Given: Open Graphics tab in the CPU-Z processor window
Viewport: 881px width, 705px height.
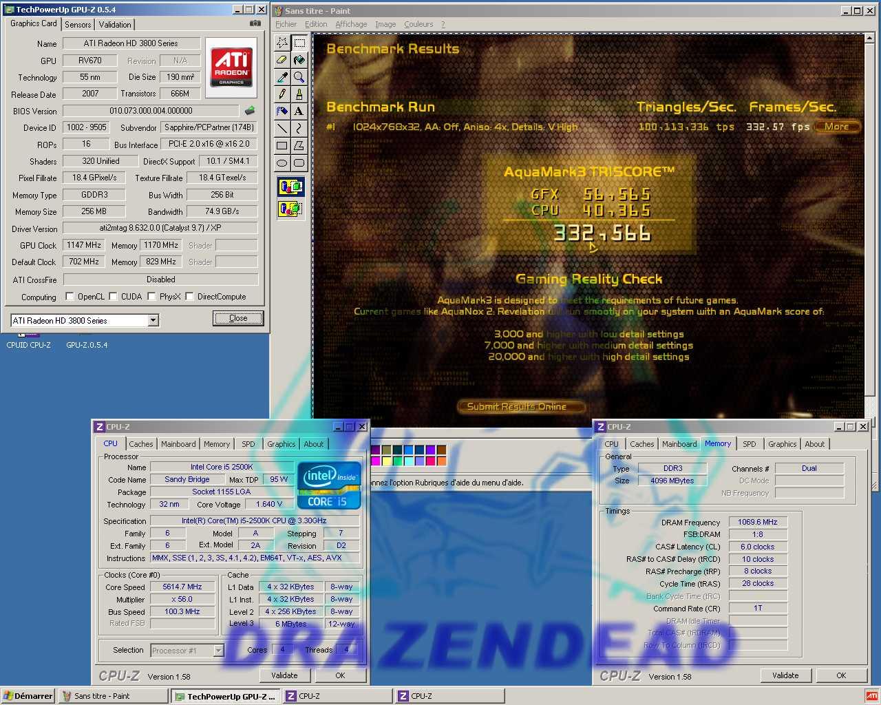Looking at the screenshot, I should click(282, 444).
